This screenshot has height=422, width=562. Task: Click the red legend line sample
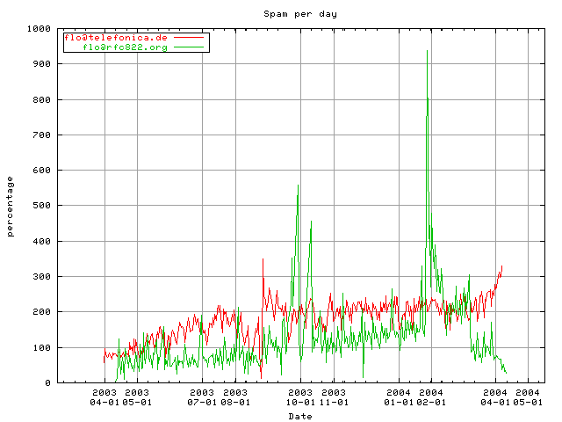[189, 37]
